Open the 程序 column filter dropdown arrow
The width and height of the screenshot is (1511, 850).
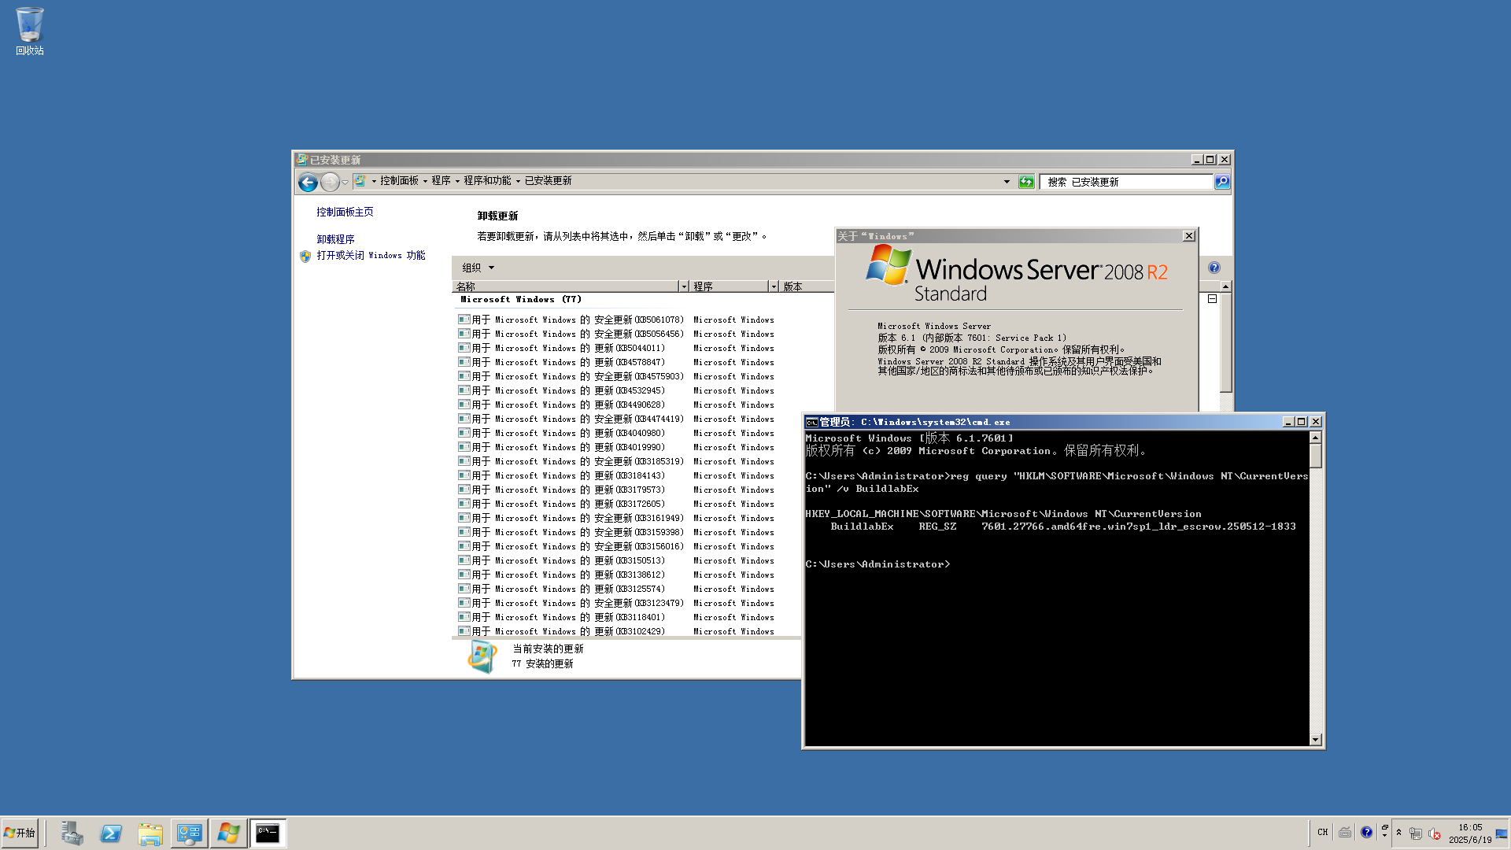[774, 286]
